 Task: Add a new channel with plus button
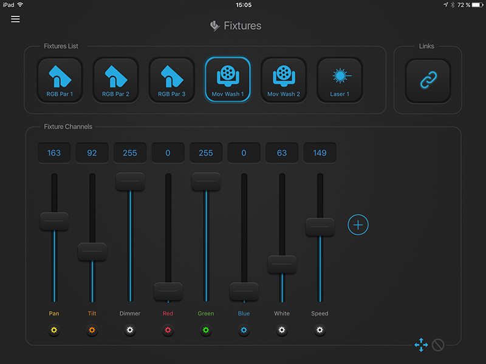point(358,225)
